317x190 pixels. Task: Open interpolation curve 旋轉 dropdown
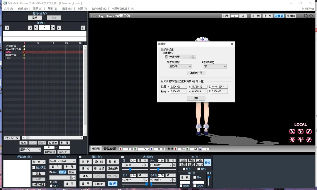[x=39, y=162]
